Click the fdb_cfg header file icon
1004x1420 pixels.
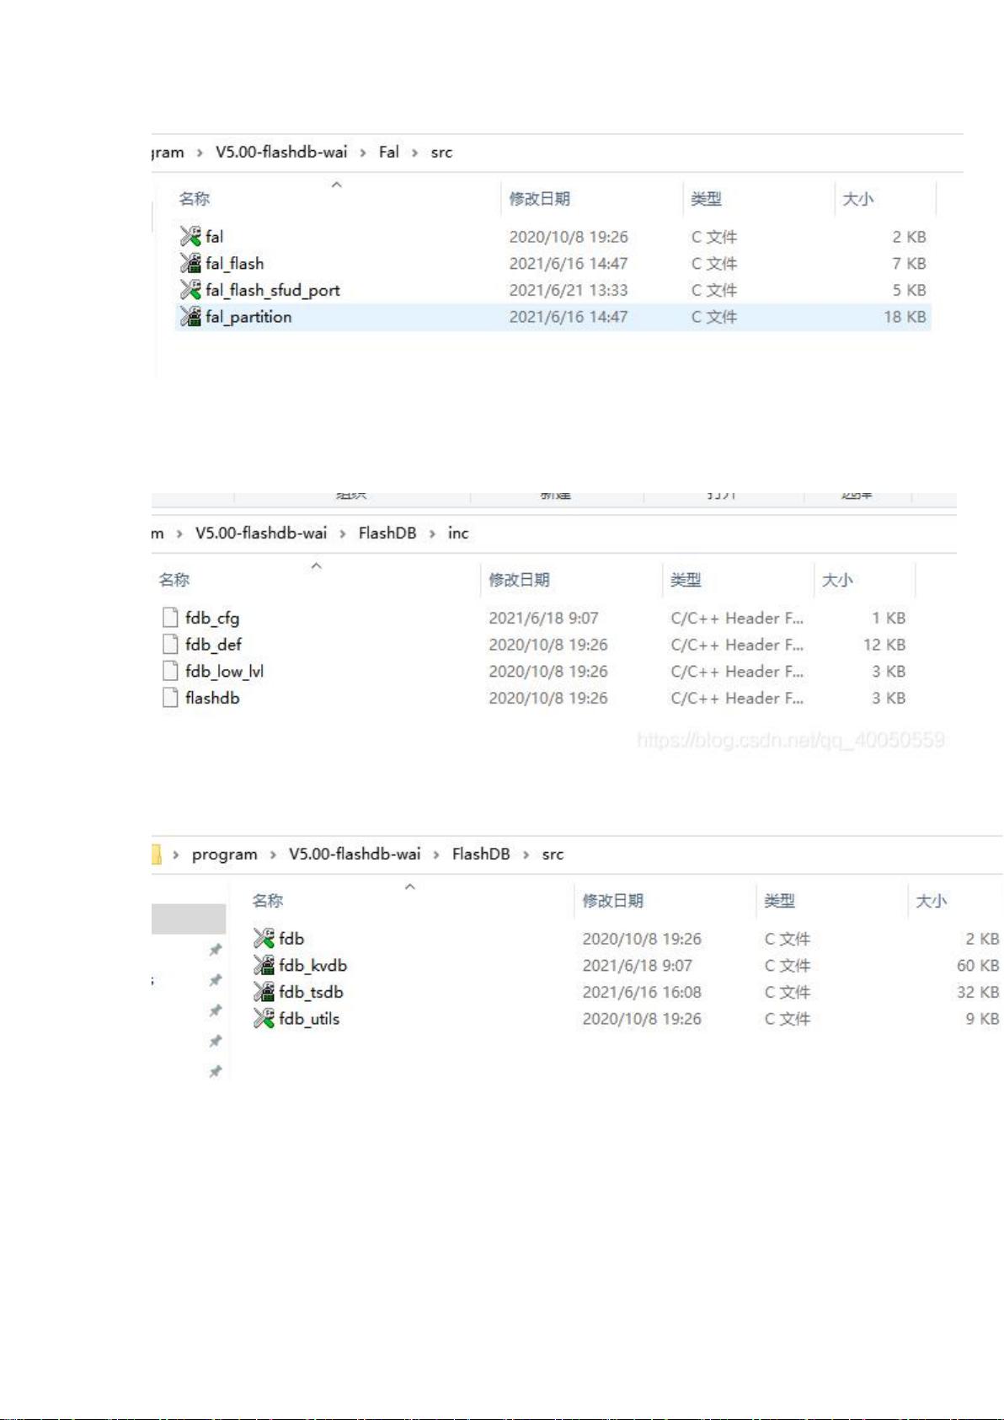[x=170, y=618]
